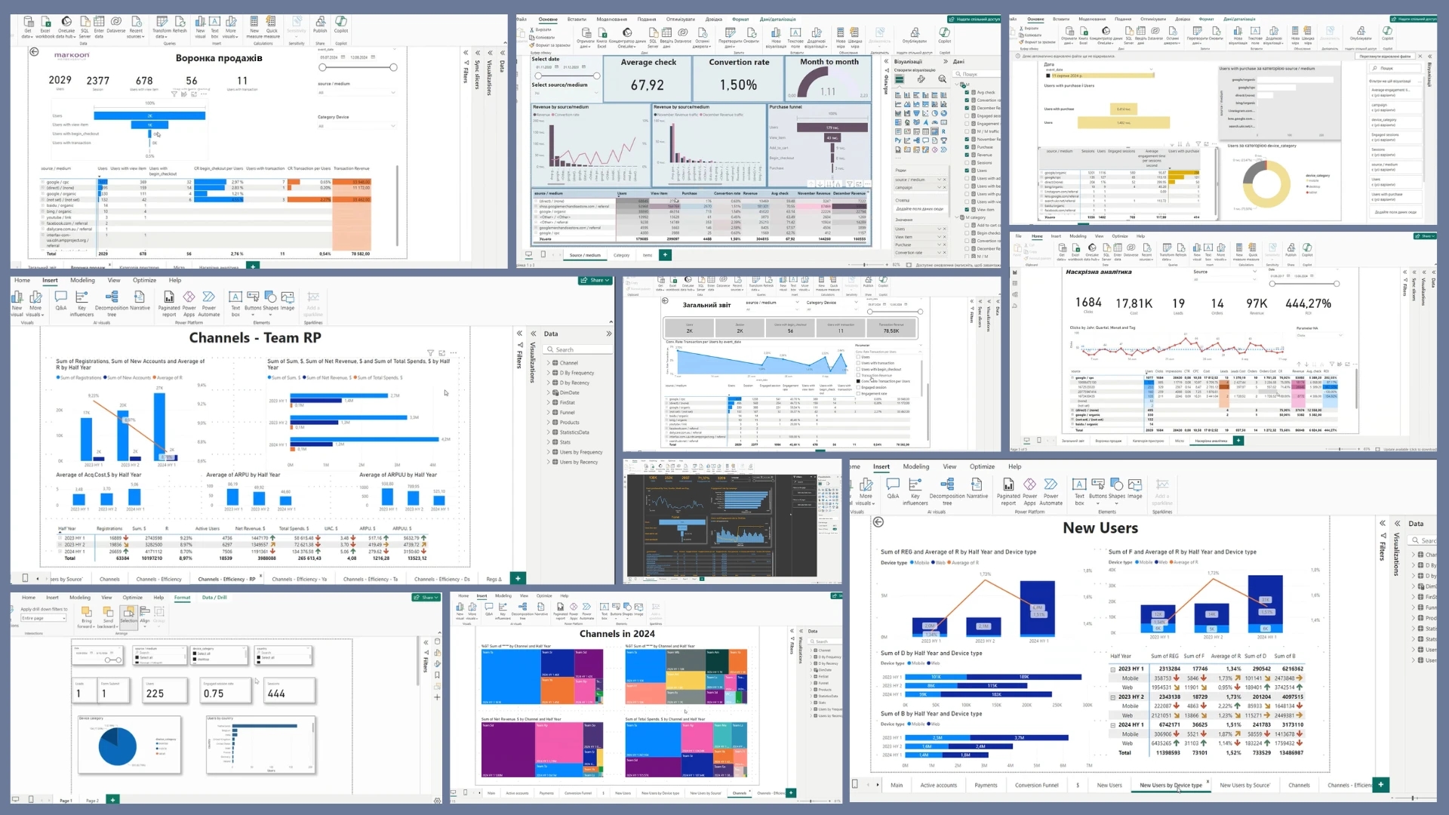The height and width of the screenshot is (815, 1449).
Task: Click Send backward icon in Format ribbon window
Action: coord(107,612)
